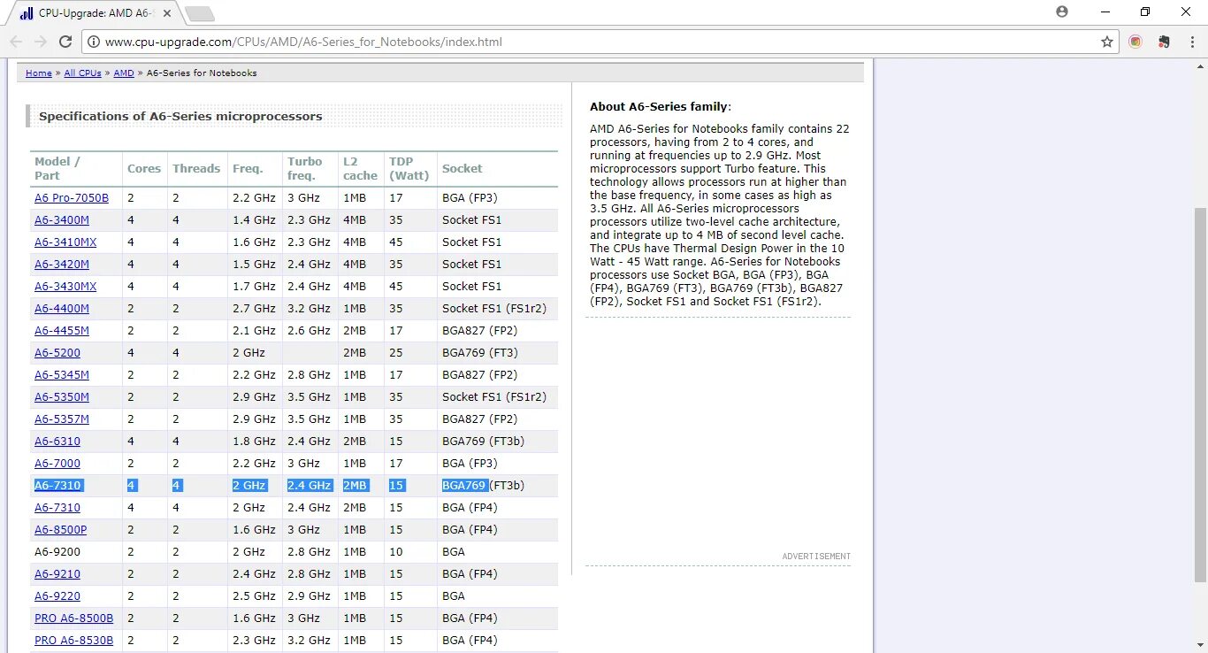Viewport: 1208px width, 653px height.
Task: Open the PRO A6-8500B link
Action: pos(74,618)
